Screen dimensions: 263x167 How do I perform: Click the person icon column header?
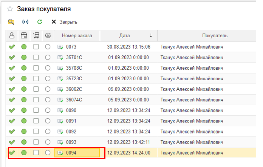(x=12, y=36)
